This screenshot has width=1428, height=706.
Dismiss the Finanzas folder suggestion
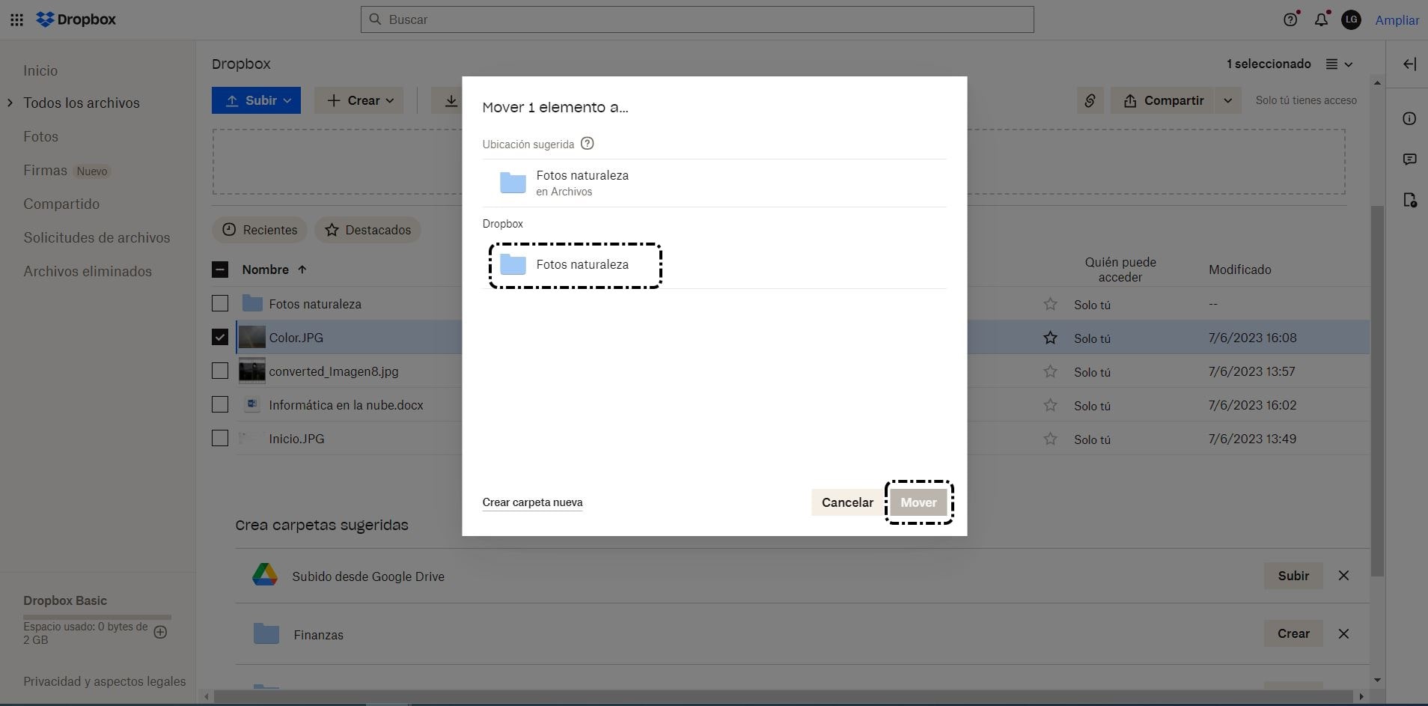point(1343,634)
